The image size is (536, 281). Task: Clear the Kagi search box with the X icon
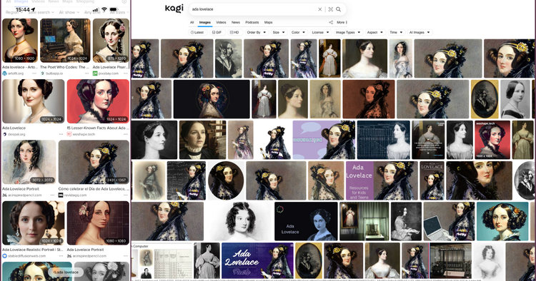320,9
